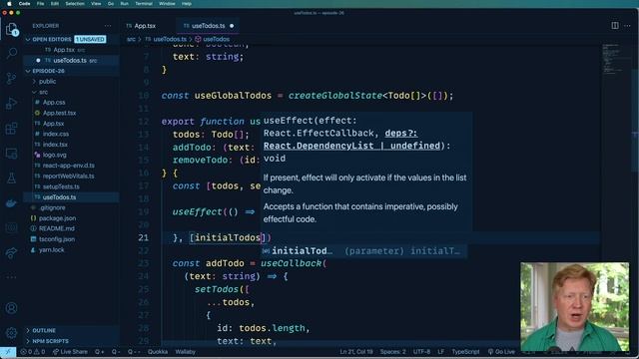Change Spaces: 2 indentation setting
This screenshot has height=359, width=639.
pyautogui.click(x=392, y=352)
